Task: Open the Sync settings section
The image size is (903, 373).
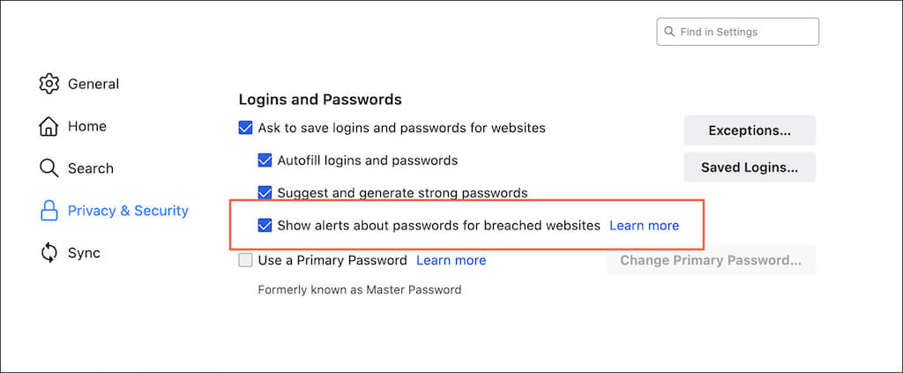Action: coord(84,253)
